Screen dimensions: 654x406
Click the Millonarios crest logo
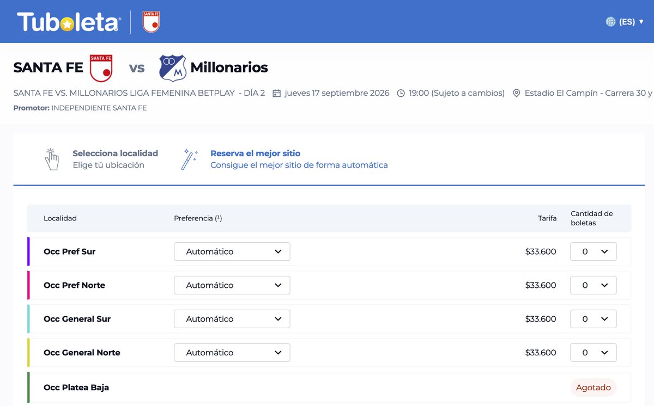pyautogui.click(x=173, y=68)
